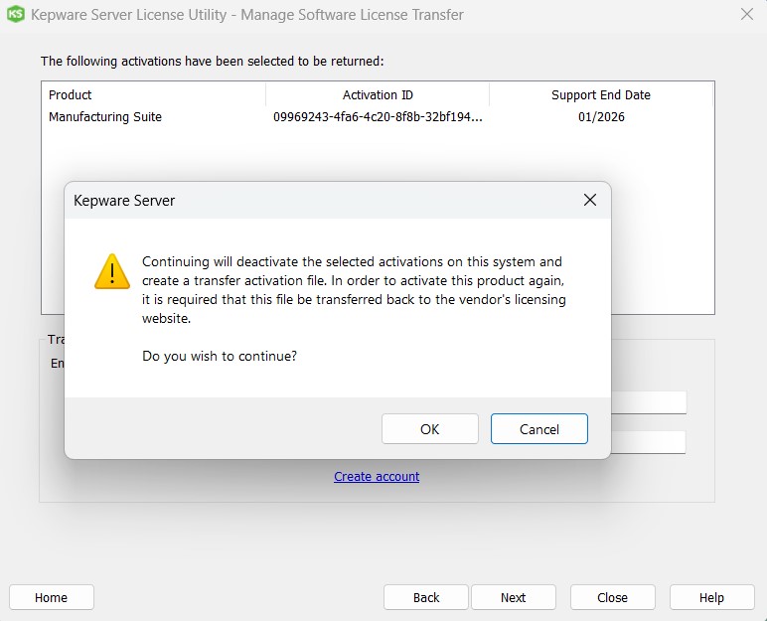Viewport: 767px width, 621px height.
Task: Go to the Home page button
Action: click(x=51, y=597)
